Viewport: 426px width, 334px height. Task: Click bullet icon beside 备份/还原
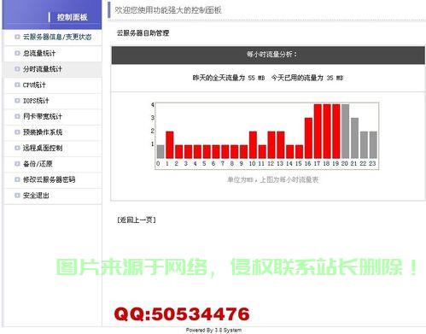[x=17, y=163]
